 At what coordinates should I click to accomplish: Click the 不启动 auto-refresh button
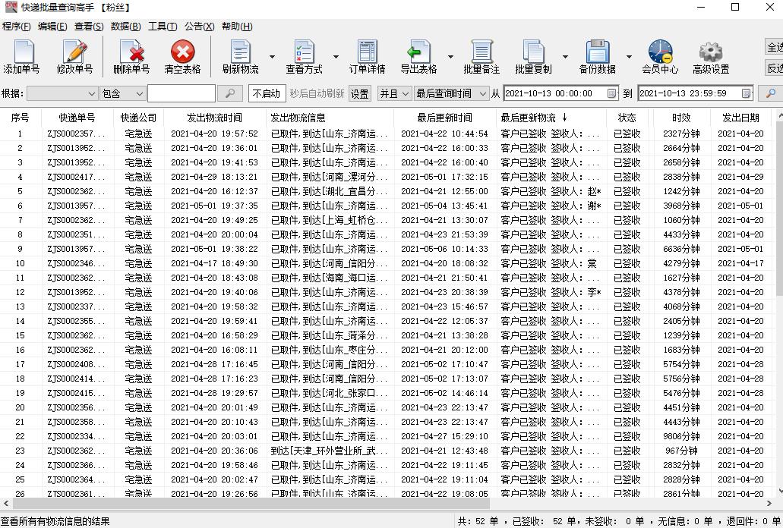coord(267,93)
